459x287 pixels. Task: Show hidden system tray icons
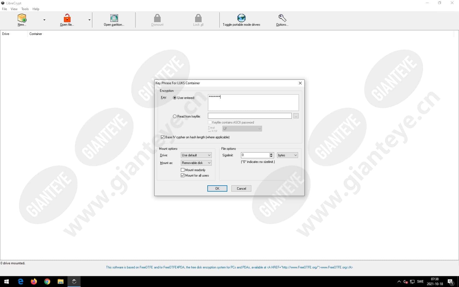coord(399,282)
